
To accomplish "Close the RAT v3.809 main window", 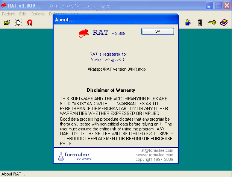I will [x=227, y=6].
